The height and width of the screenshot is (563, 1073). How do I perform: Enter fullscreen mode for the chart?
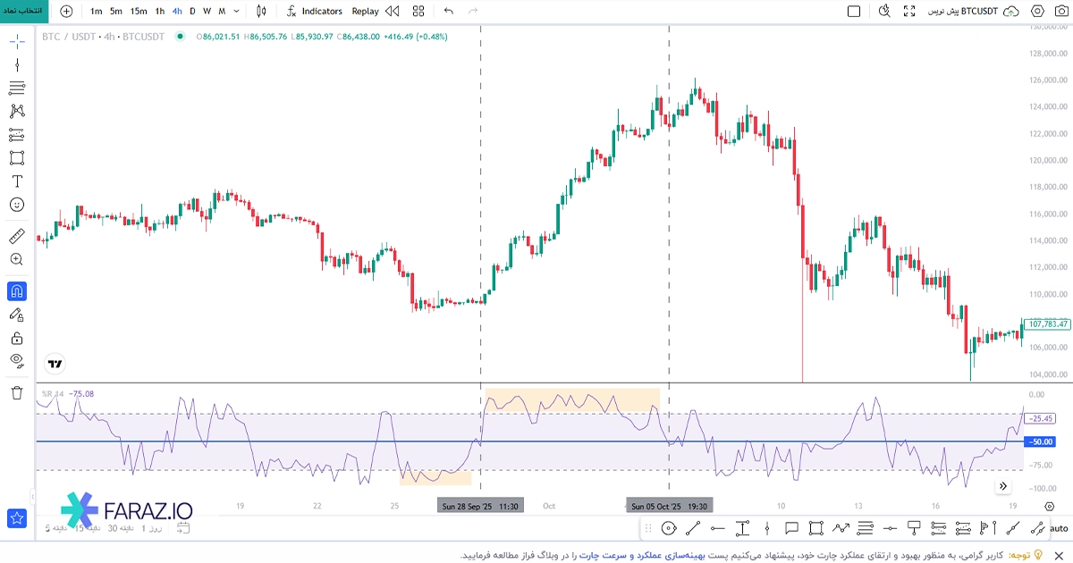pyautogui.click(x=909, y=12)
